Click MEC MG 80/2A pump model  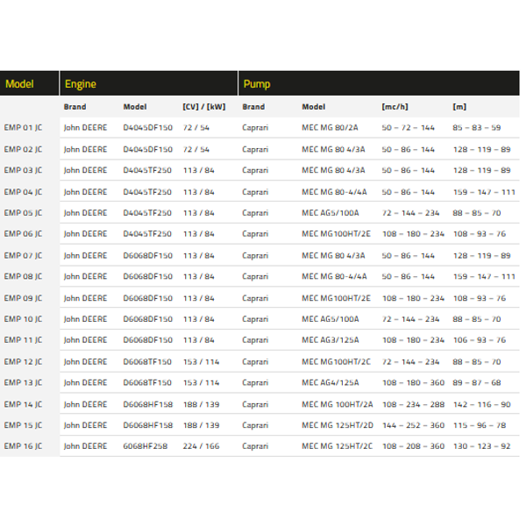(330, 127)
